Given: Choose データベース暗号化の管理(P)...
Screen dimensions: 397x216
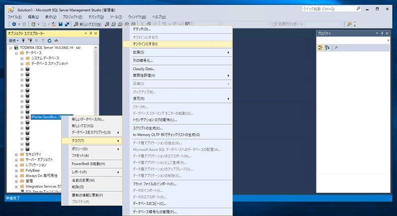Looking at the screenshot, I should pos(177,212).
